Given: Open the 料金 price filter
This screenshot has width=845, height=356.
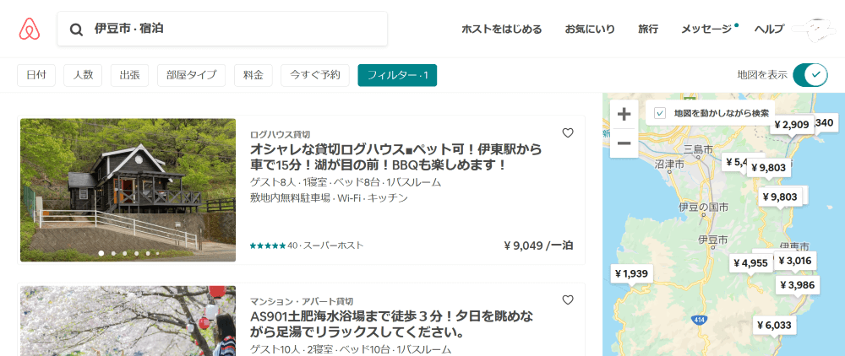Looking at the screenshot, I should [x=253, y=75].
